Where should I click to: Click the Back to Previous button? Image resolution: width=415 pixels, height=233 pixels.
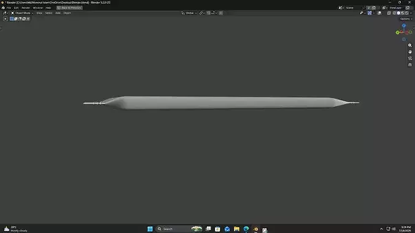click(69, 8)
